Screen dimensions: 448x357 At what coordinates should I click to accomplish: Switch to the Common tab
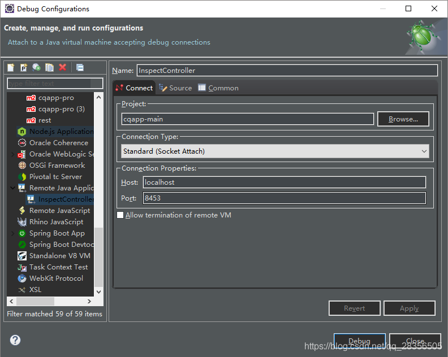(x=218, y=88)
